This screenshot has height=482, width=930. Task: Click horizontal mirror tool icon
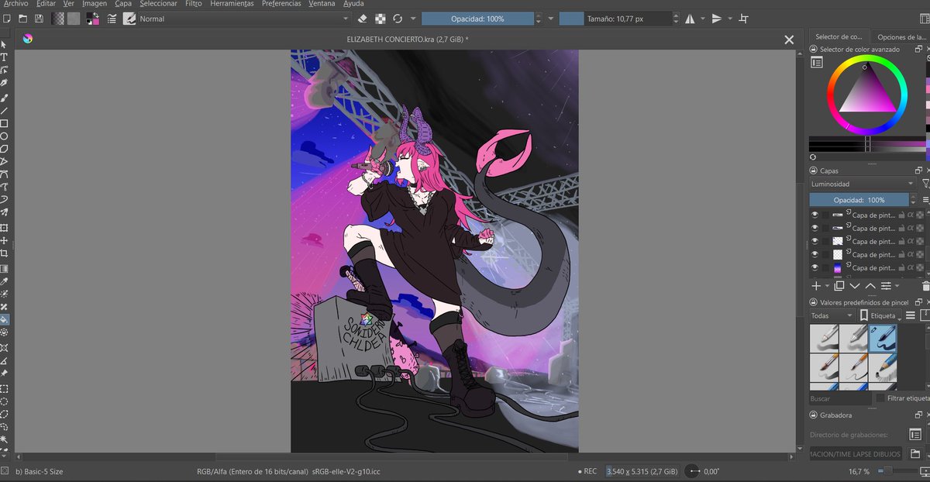coord(690,19)
